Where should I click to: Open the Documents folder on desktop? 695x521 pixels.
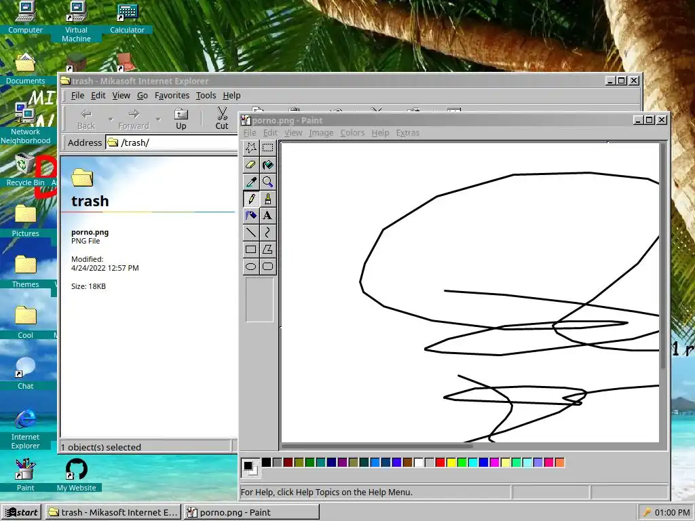point(25,69)
